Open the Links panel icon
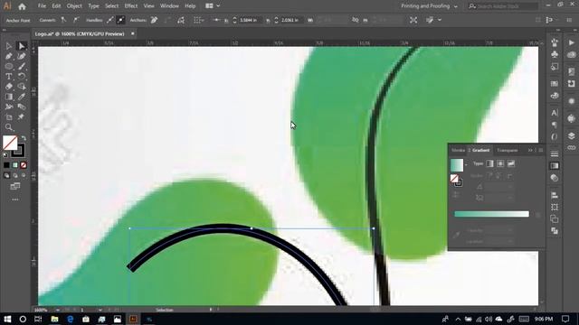 tap(572, 148)
